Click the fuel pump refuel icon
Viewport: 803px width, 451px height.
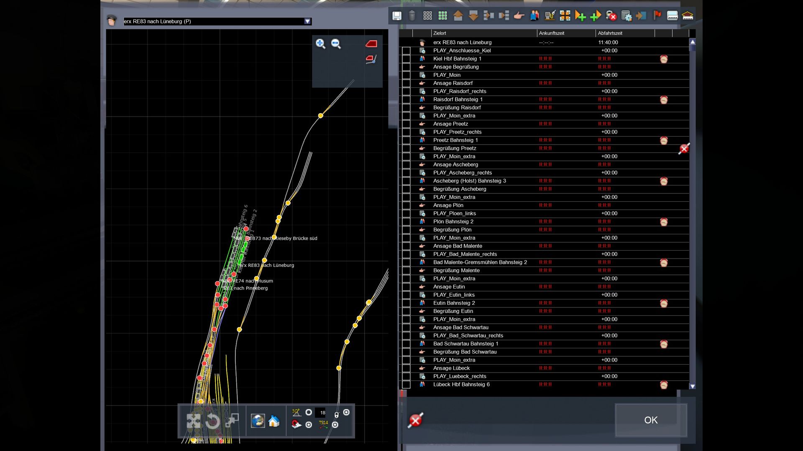coord(550,16)
